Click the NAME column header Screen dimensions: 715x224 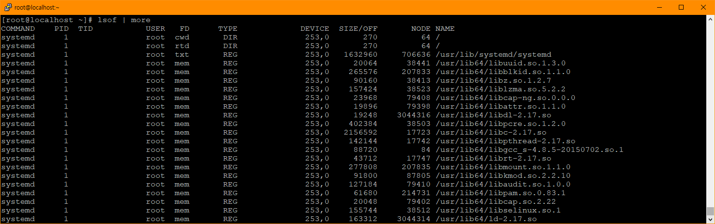tap(445, 28)
